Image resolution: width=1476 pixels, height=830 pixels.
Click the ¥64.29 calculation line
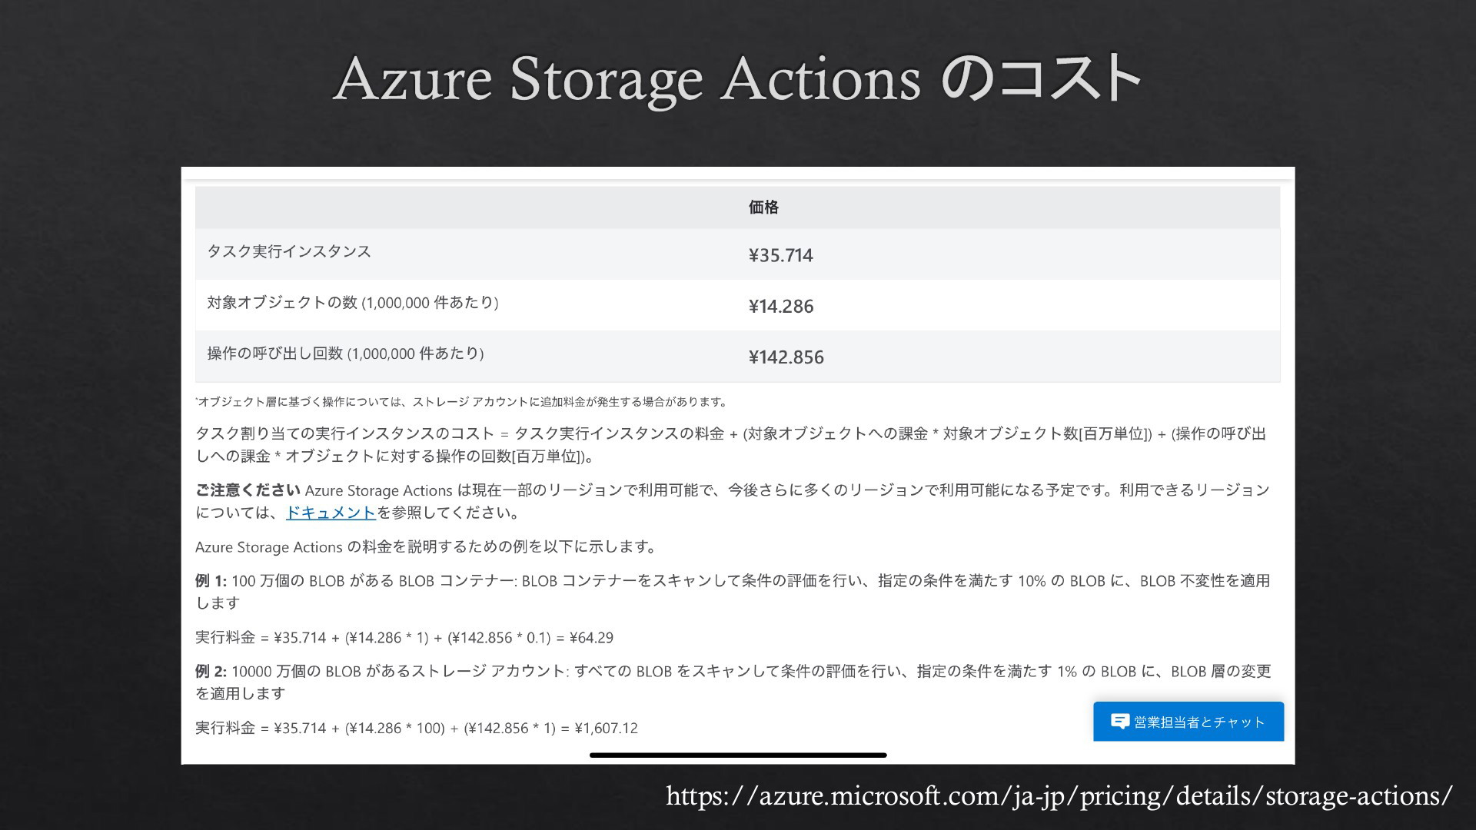(404, 638)
